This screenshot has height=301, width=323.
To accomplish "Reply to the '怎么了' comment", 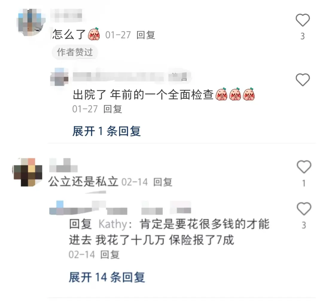I will [x=146, y=35].
